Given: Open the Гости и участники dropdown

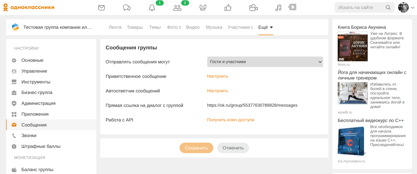Looking at the screenshot, I should click(265, 62).
